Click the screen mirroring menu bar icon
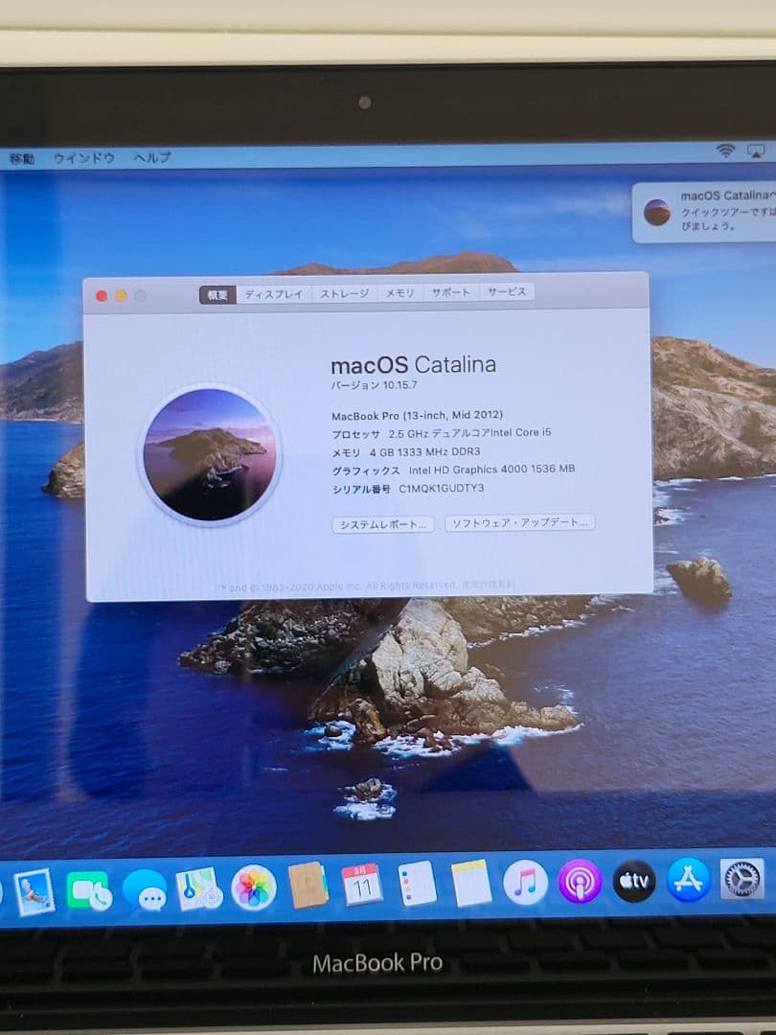The width and height of the screenshot is (776, 1035). 756,150
